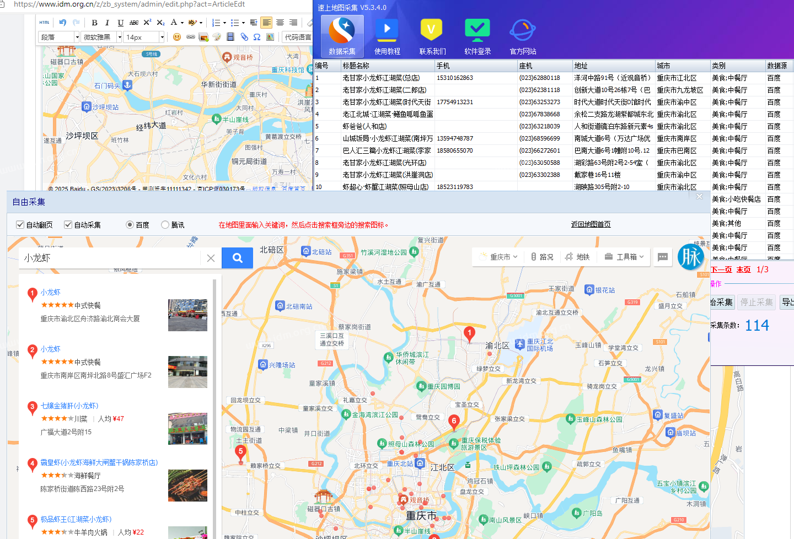Expand the 段落 paragraph format dropdown
The width and height of the screenshot is (794, 539).
tap(77, 37)
